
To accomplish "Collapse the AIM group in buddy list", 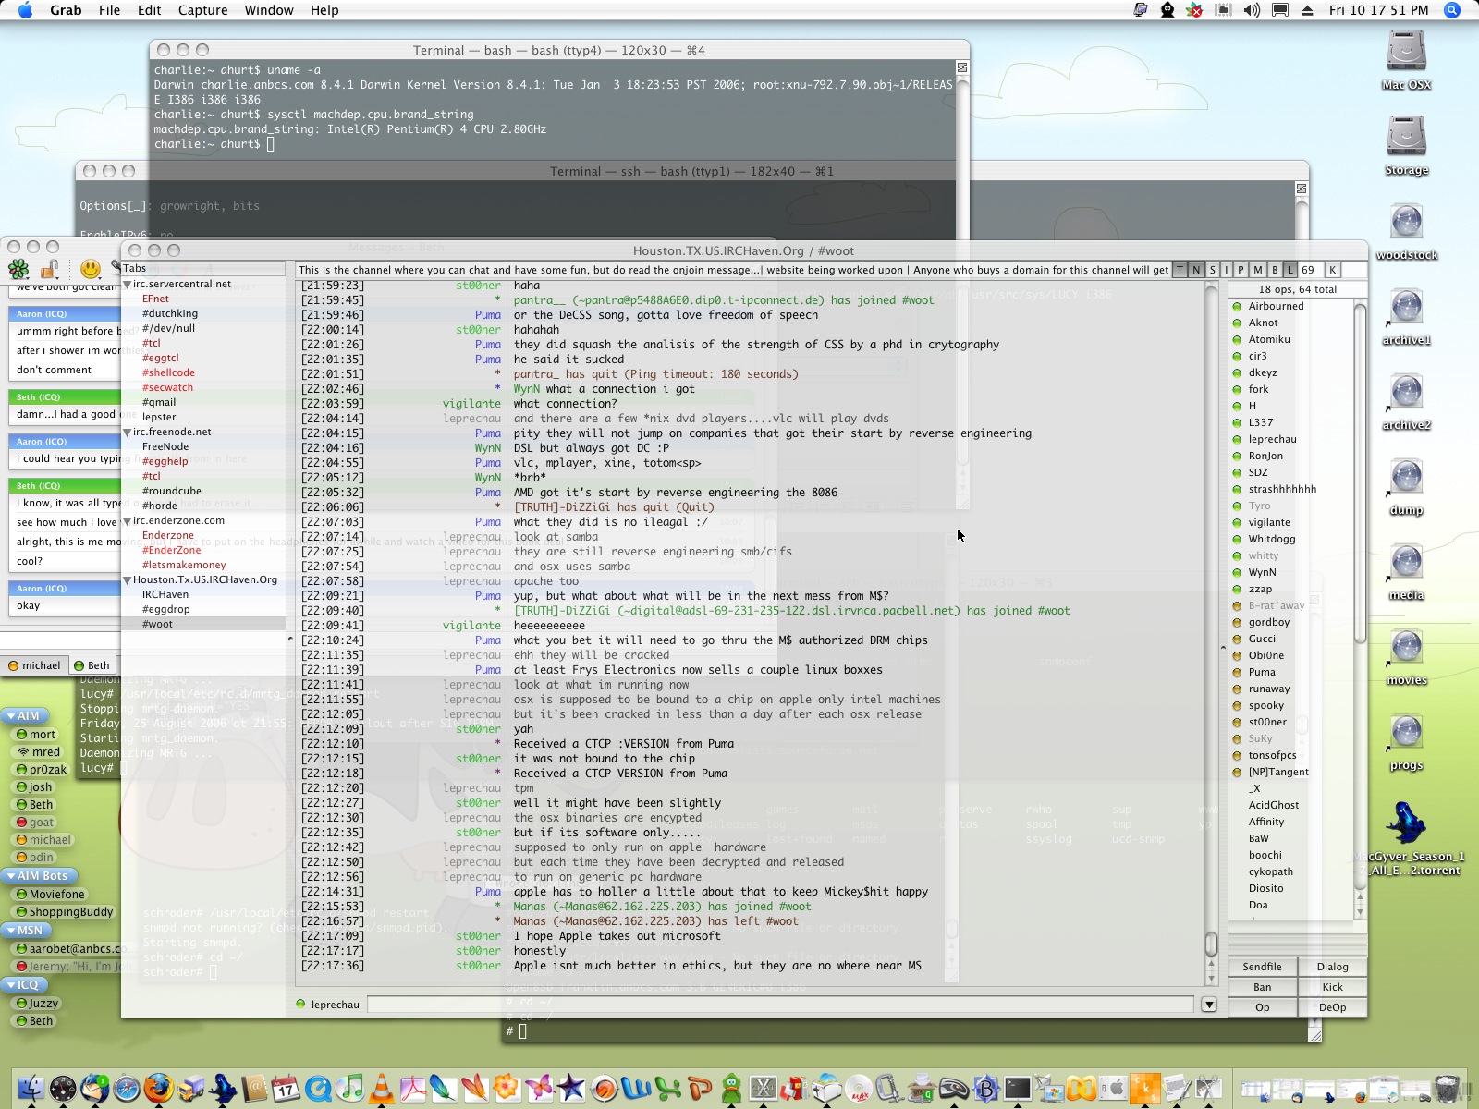I will tap(10, 716).
